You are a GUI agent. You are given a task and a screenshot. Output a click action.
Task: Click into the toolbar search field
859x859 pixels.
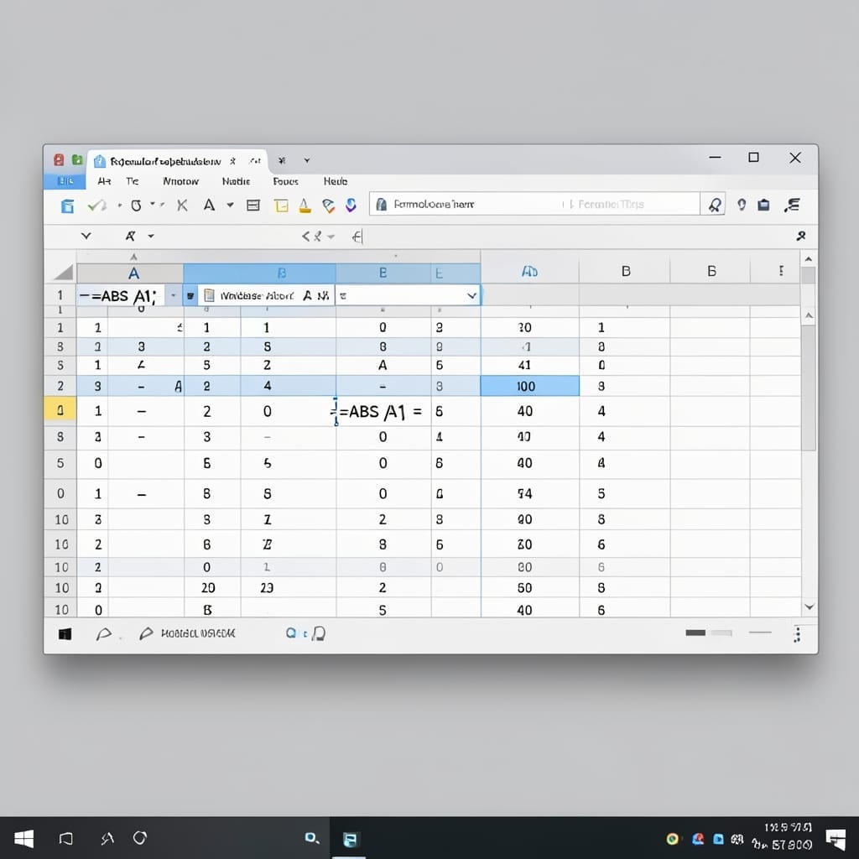point(534,204)
